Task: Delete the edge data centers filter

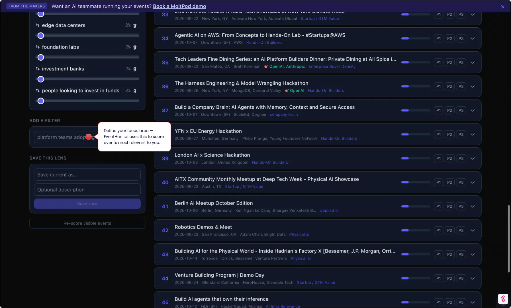Action: (135, 25)
